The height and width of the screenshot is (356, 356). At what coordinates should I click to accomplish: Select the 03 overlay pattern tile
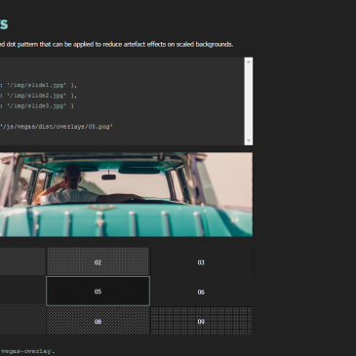pos(201,261)
